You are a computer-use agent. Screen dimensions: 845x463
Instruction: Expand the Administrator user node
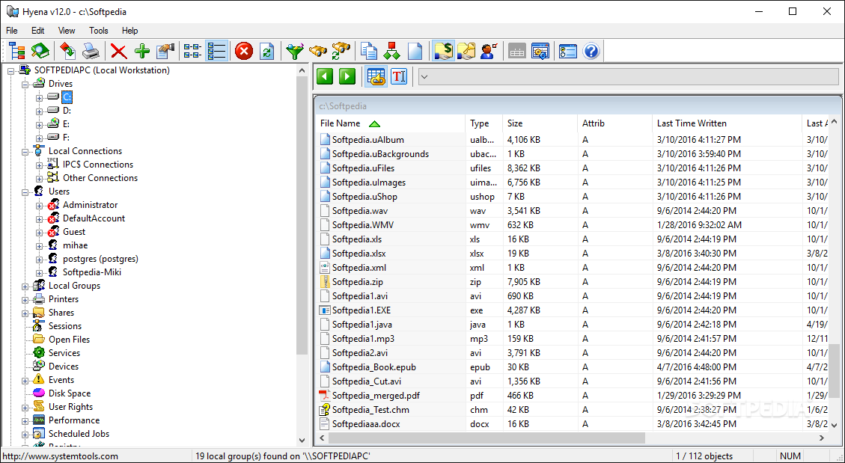pos(40,205)
